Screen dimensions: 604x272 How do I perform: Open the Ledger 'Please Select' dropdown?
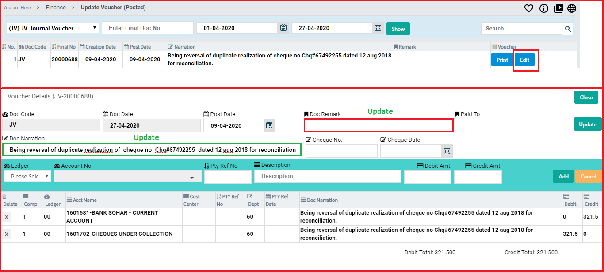point(27,176)
